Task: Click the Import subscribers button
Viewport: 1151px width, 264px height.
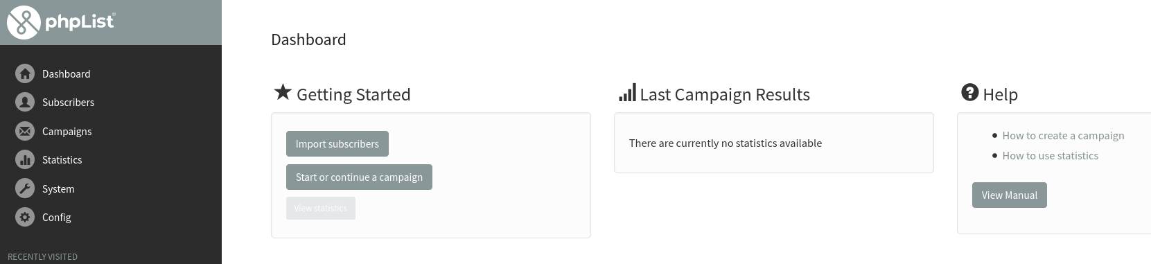Action: point(337,143)
